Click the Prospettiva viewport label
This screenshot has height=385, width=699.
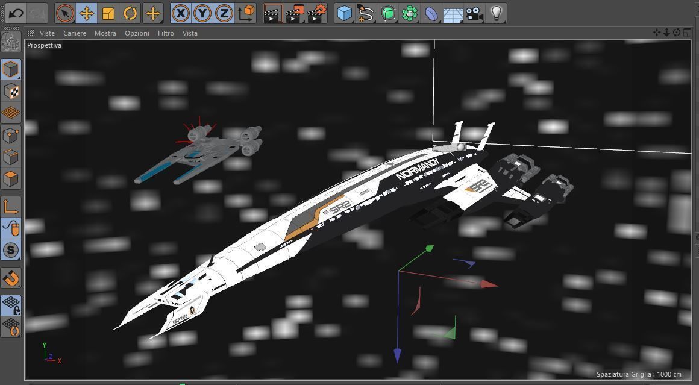[x=44, y=45]
